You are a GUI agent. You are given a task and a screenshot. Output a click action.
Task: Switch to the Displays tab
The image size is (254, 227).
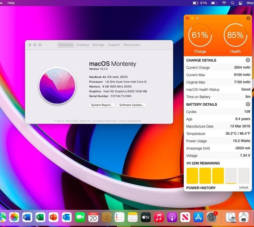83,45
